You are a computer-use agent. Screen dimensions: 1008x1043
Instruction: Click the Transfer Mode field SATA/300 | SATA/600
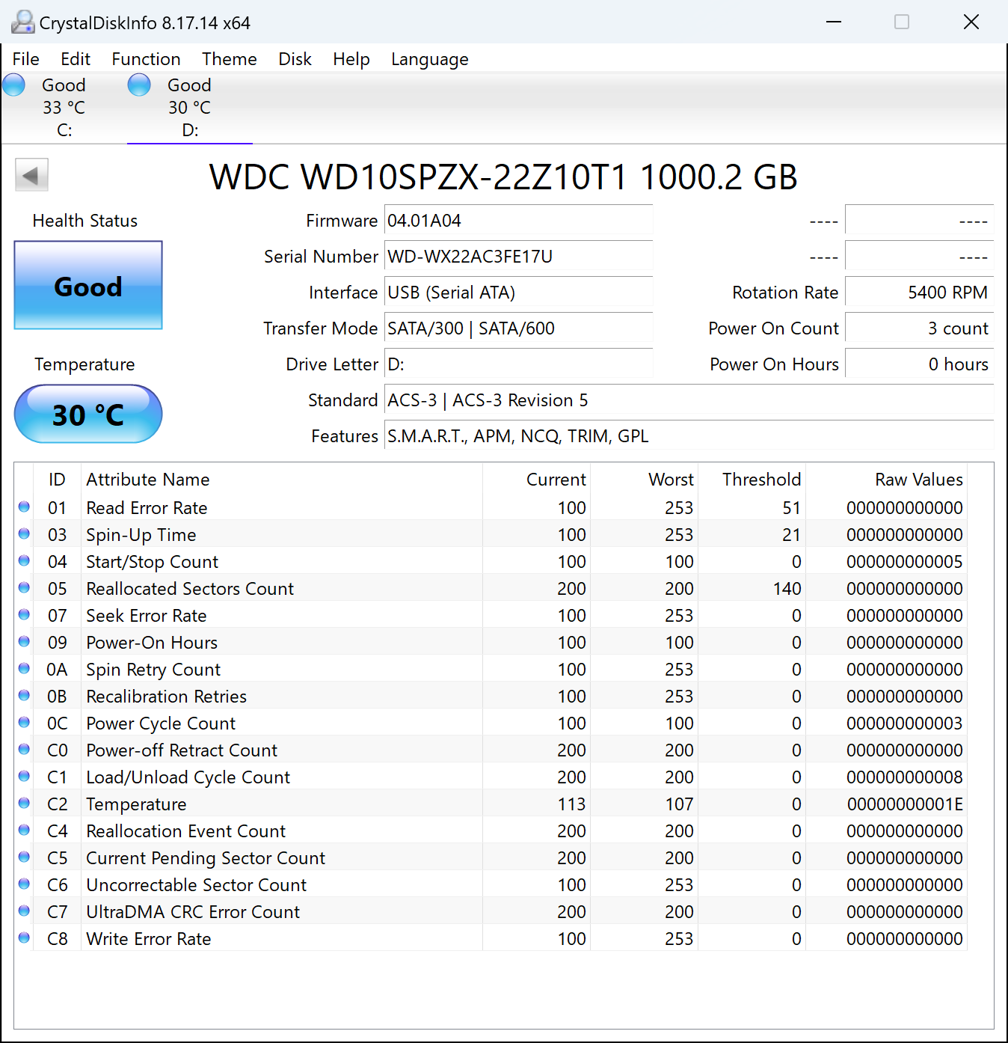pos(518,328)
